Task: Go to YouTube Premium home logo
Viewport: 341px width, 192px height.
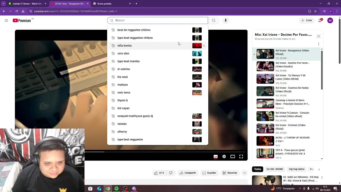Action: 22,21
